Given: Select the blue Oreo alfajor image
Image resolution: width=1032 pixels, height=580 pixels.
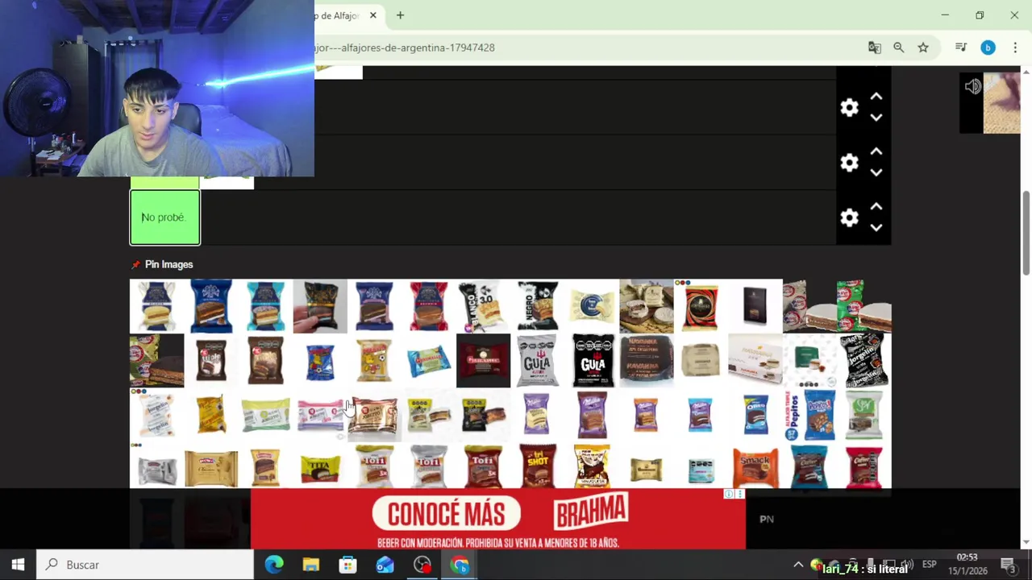Looking at the screenshot, I should tap(755, 415).
